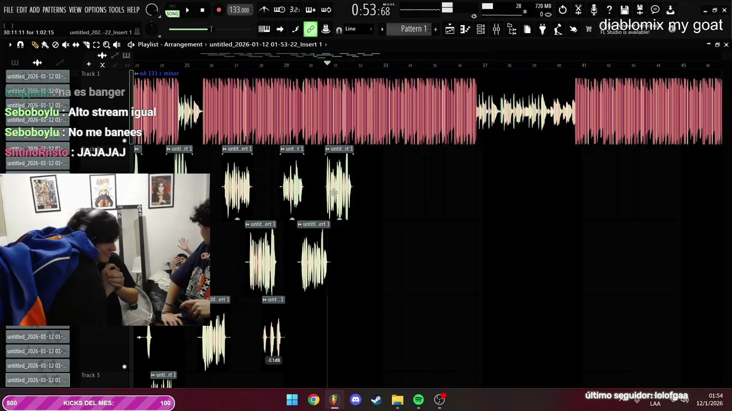This screenshot has width=732, height=411.
Task: Open the Channel rack view icon
Action: pyautogui.click(x=481, y=29)
